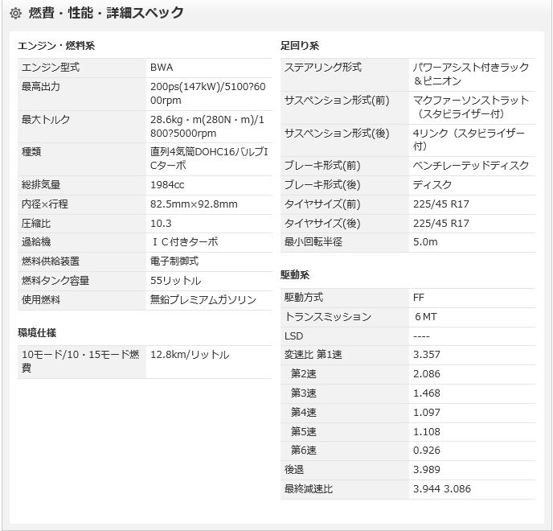Click the ブレーキ形式(後) label

[322, 185]
